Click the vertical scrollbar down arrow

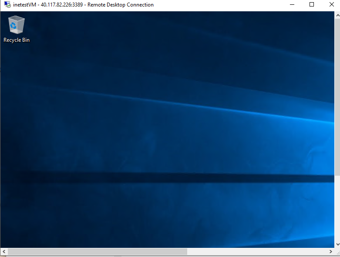click(337, 245)
